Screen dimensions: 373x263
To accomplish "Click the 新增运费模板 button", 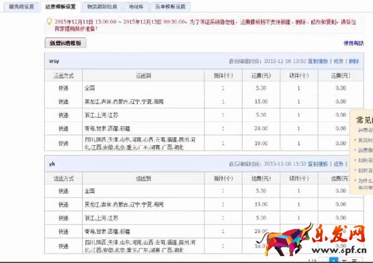I will pos(65,43).
